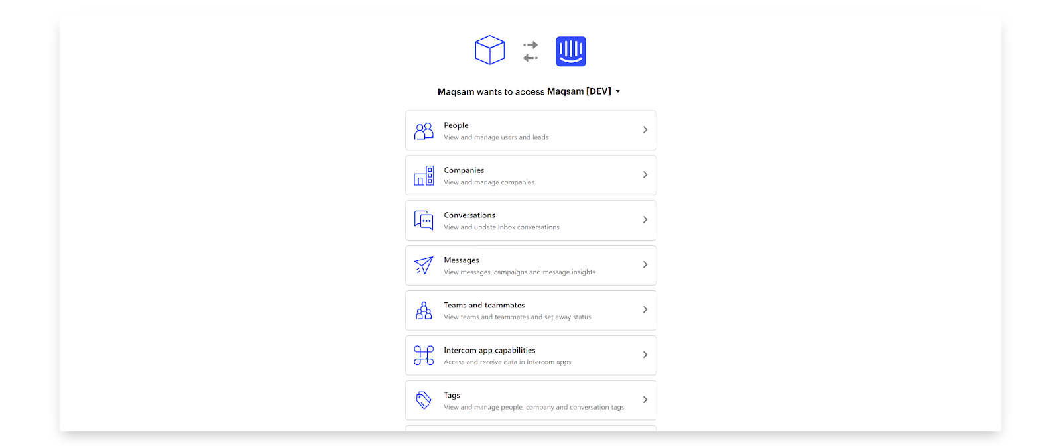The width and height of the screenshot is (1061, 446).
Task: Click the Companies buildings icon
Action: tap(424, 176)
